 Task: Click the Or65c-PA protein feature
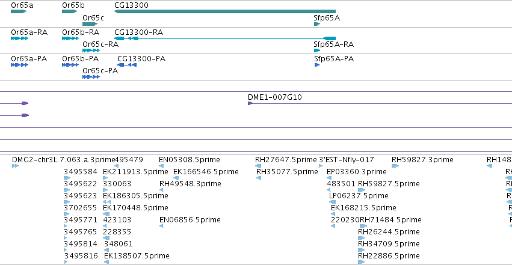pos(91,77)
